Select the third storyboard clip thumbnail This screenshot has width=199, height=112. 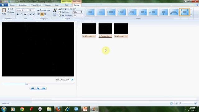[x=121, y=28]
